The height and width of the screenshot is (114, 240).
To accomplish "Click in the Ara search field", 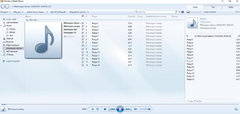I will coord(158,12).
